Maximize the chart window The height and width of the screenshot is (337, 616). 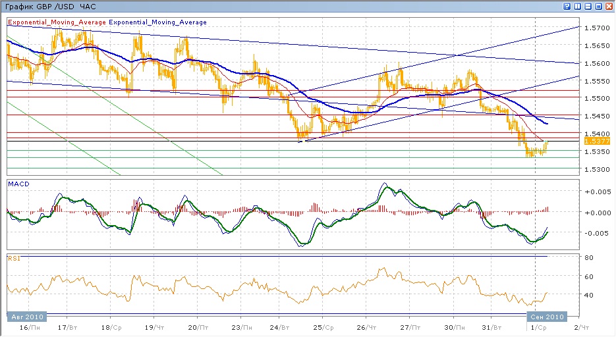click(x=599, y=6)
